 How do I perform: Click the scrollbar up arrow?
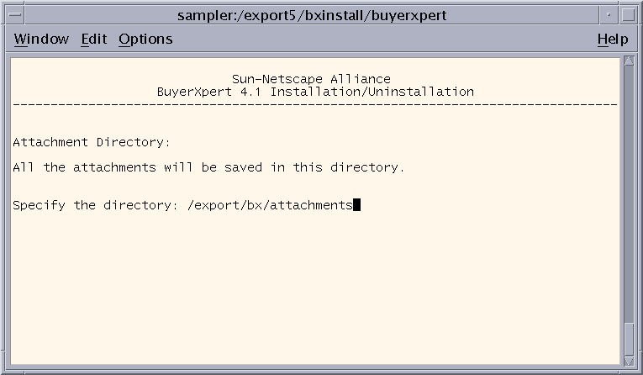tap(629, 61)
